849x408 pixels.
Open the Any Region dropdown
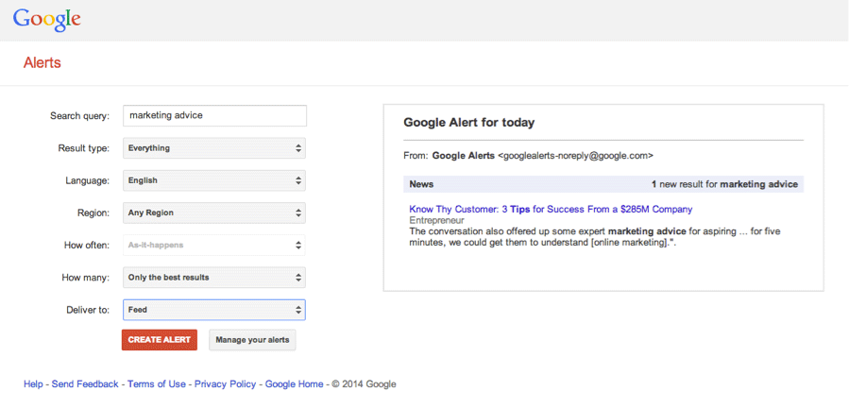[214, 212]
